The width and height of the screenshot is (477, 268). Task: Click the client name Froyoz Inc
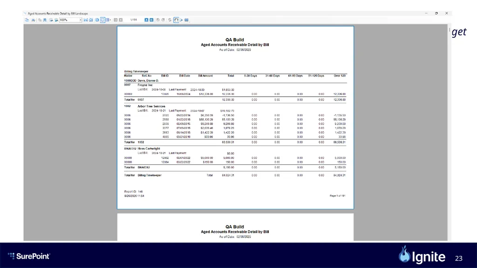click(x=145, y=85)
